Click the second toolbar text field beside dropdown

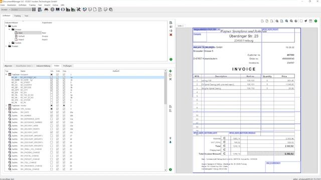(21, 9)
